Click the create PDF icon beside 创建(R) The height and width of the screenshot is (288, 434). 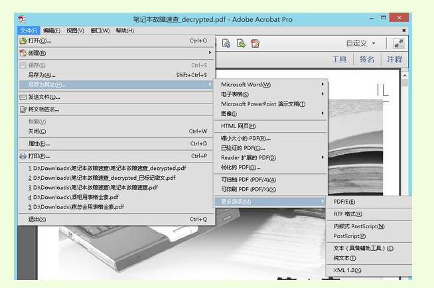pyautogui.click(x=23, y=53)
